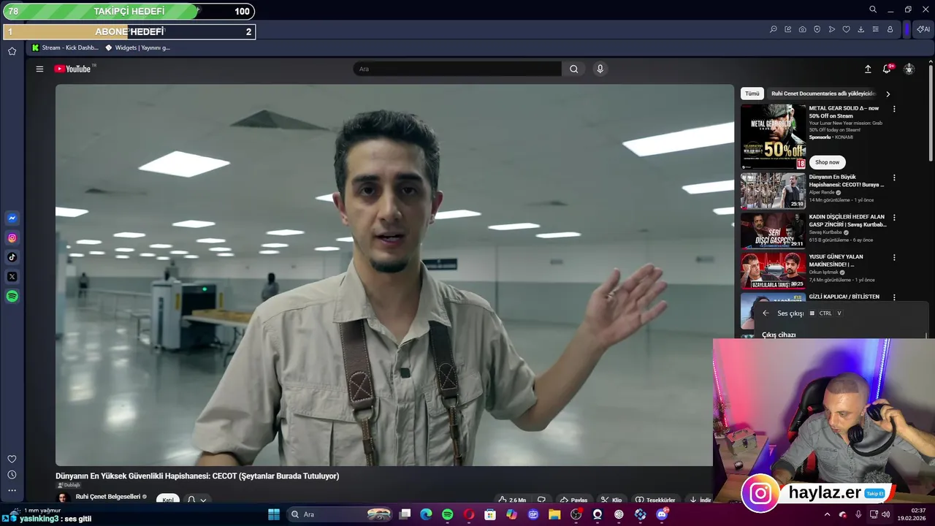Open the Windows Start button
Viewport: 935px width, 526px height.
tap(274, 514)
